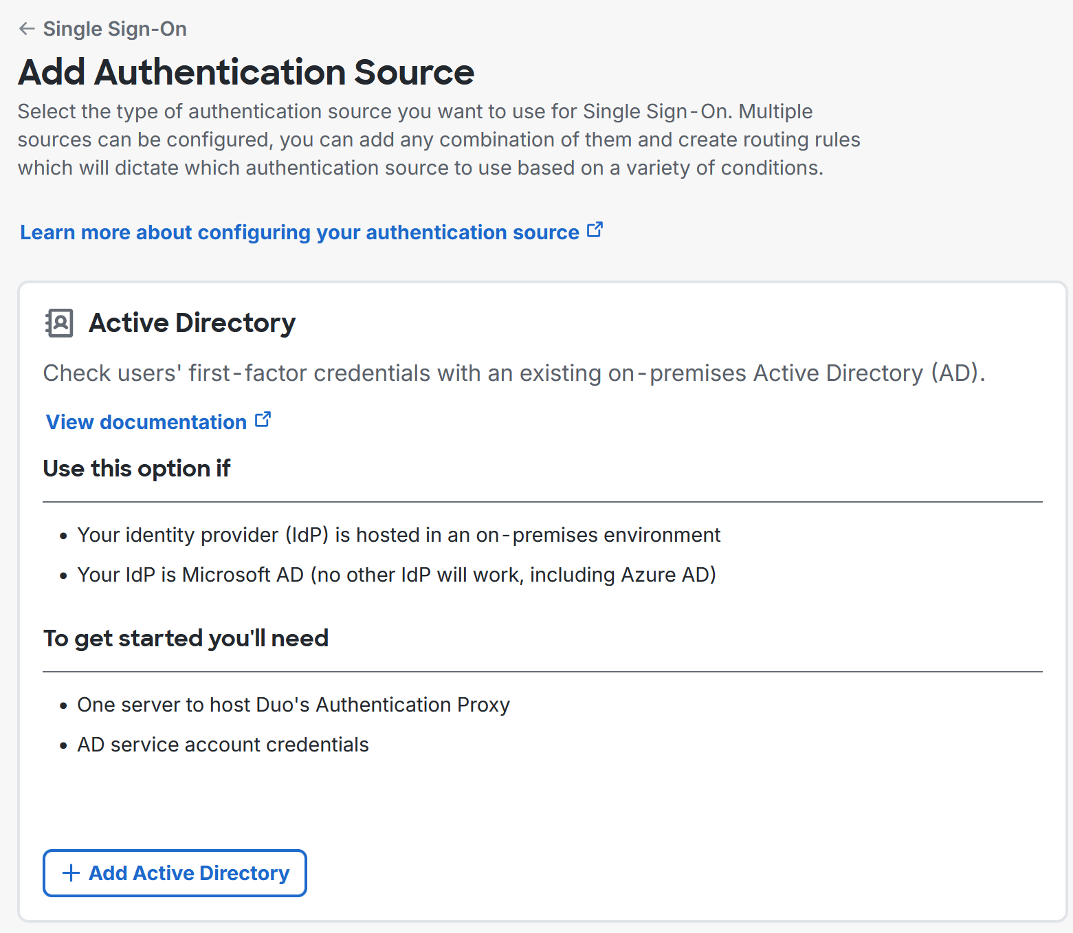Click the page's introductory description paragraph

point(440,139)
